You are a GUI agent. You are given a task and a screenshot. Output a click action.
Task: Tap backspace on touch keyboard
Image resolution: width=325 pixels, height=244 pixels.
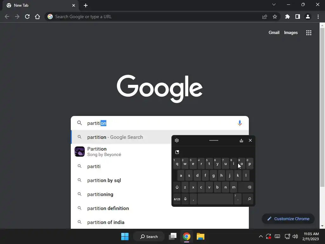pos(246,187)
